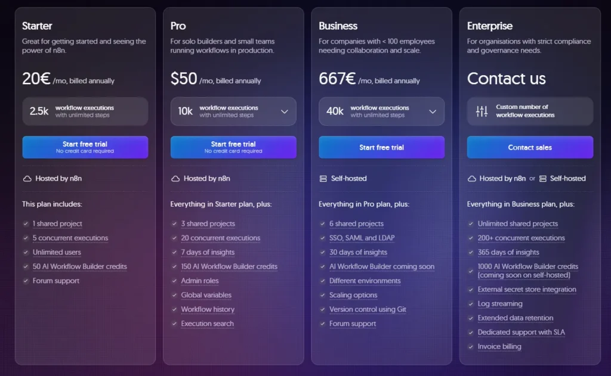Click the cloud icon in Enterprise plan
This screenshot has height=376, width=611.
pos(471,178)
